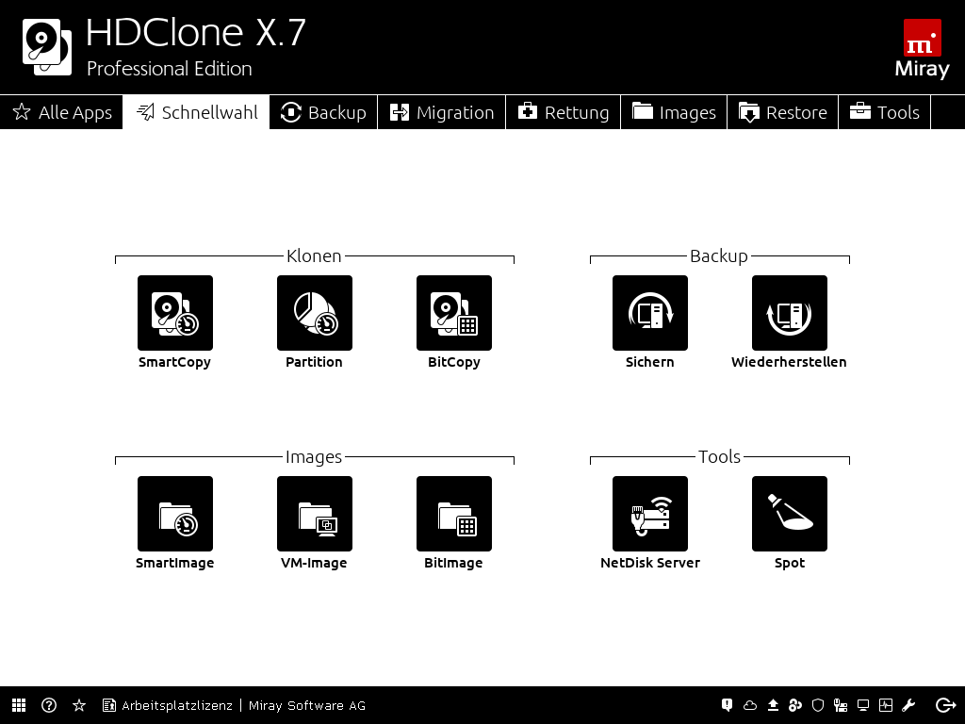Screen dimensions: 965x724
Task: Open the BitImage tool
Action: pyautogui.click(x=454, y=514)
